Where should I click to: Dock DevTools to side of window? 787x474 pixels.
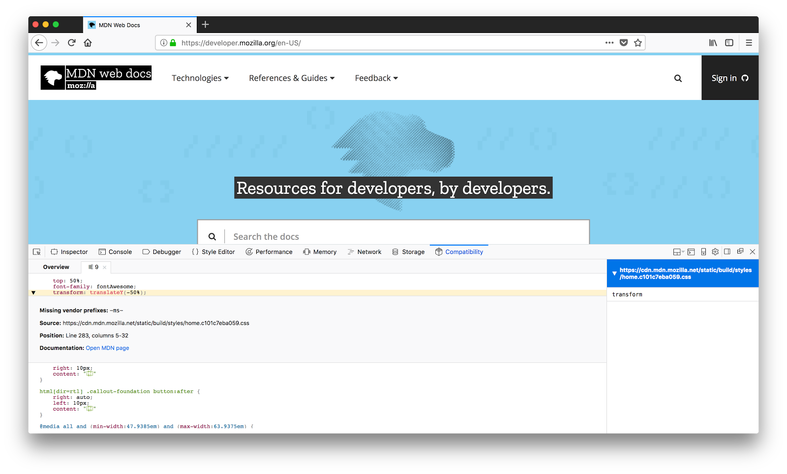(x=727, y=252)
